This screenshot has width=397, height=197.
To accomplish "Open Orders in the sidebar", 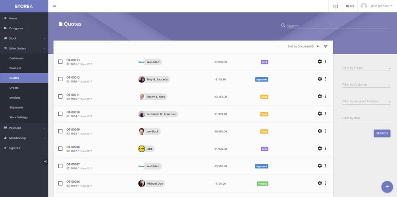I will (24, 88).
